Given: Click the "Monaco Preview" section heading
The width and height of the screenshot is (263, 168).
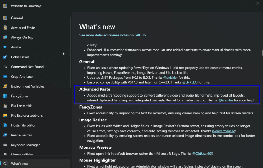Looking at the screenshot, I should click(96, 147).
